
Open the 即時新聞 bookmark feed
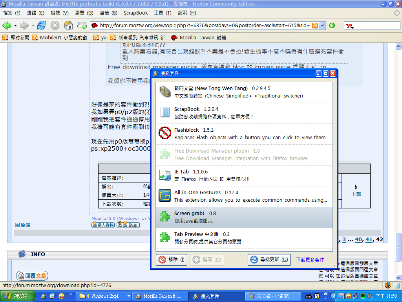[x=16, y=37]
